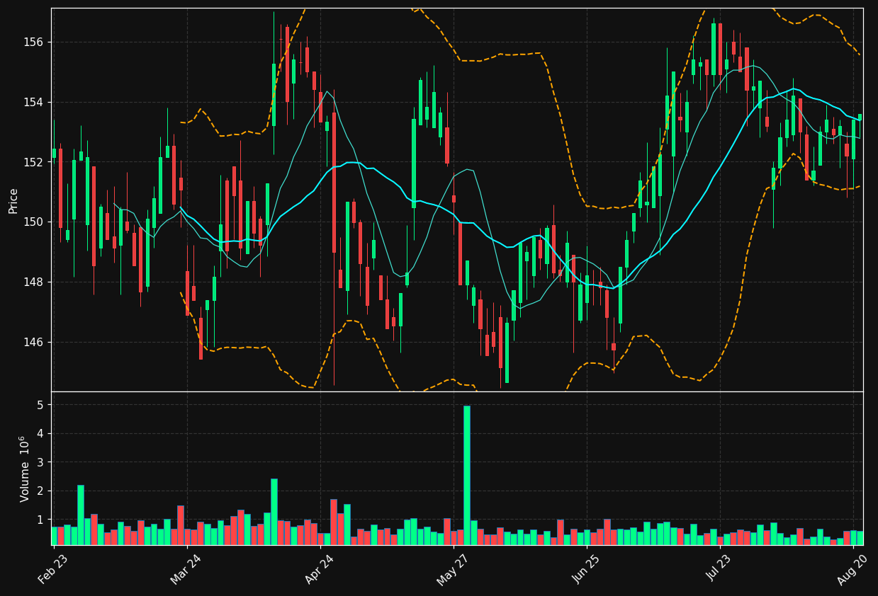Select the "May 27" x-axis label

click(x=452, y=569)
